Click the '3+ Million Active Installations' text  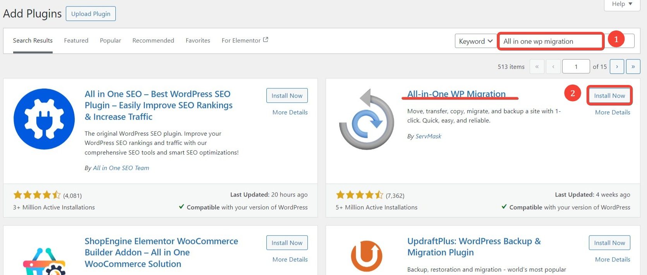click(x=54, y=207)
